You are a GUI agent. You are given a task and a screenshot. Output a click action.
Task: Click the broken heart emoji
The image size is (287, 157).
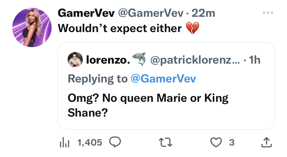pyautogui.click(x=193, y=28)
